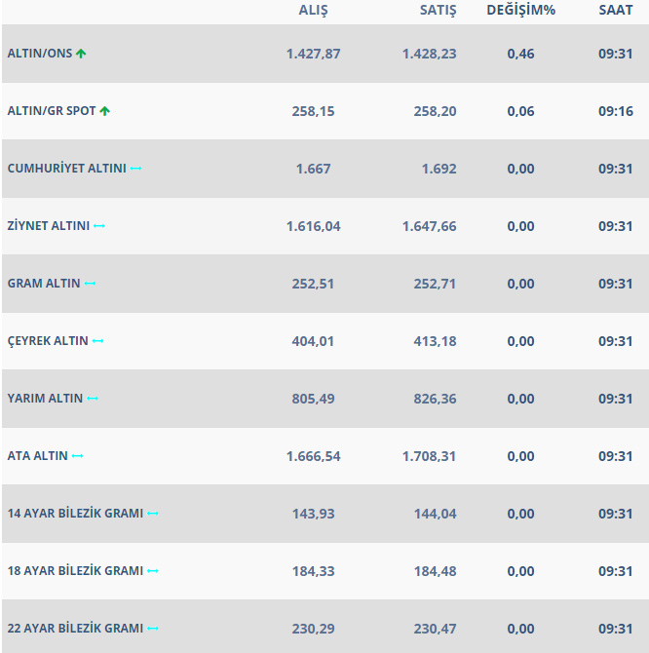
Task: Click the ATA ALTIN buying price 1.666,54
Action: click(313, 456)
